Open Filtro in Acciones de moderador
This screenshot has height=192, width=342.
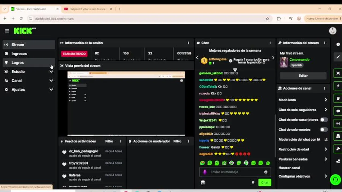[177, 141]
